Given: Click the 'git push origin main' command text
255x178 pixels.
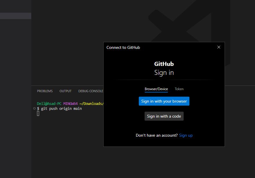Looking at the screenshot, I should pyautogui.click(x=61, y=108).
